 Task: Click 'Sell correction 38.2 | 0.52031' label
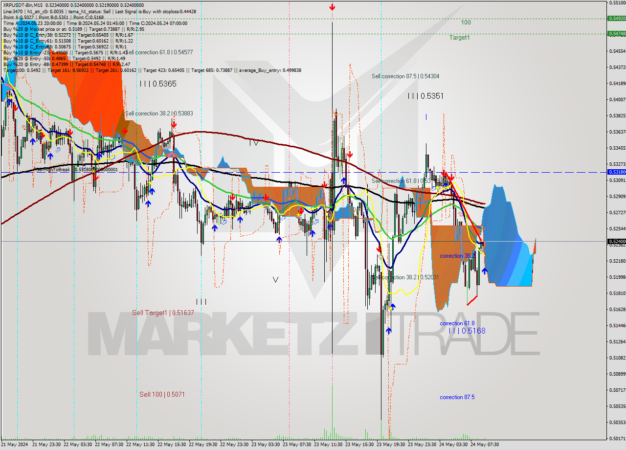(405, 277)
